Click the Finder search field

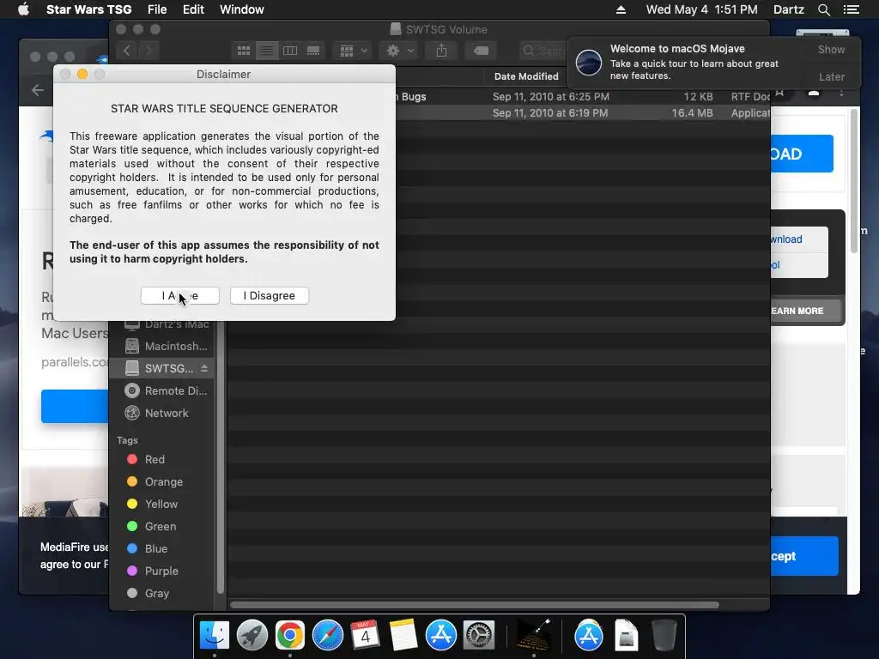click(x=543, y=51)
